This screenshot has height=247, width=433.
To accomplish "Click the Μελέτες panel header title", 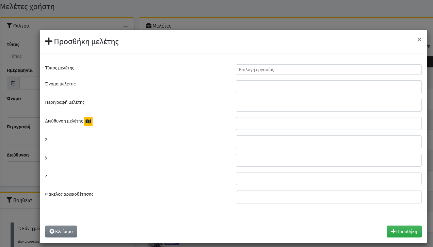I will (x=162, y=26).
